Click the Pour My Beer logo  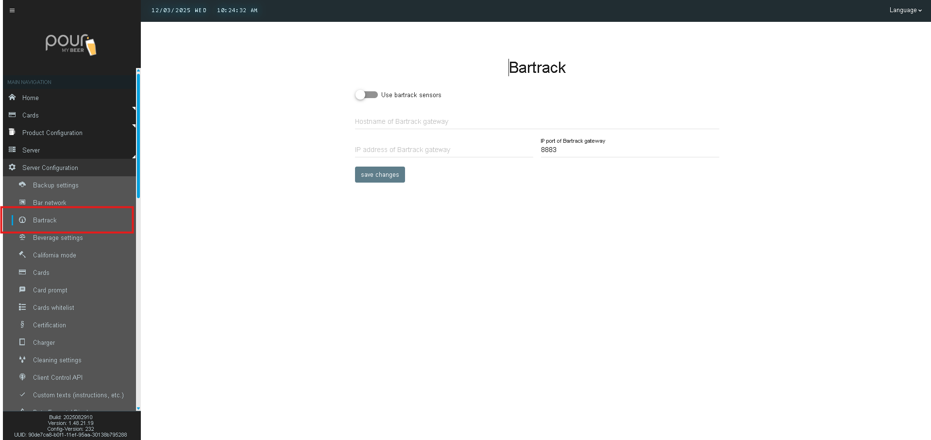point(71,45)
